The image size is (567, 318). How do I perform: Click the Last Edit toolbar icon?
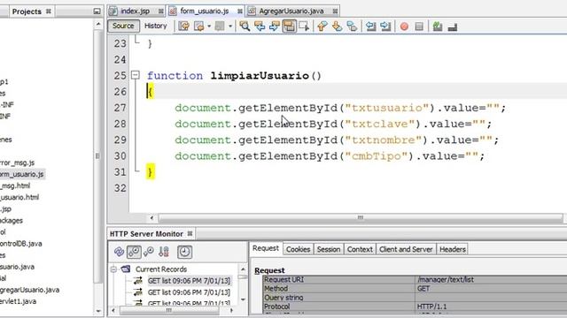[183, 26]
